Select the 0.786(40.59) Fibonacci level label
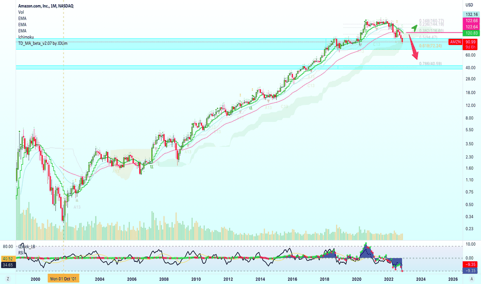 pos(430,64)
